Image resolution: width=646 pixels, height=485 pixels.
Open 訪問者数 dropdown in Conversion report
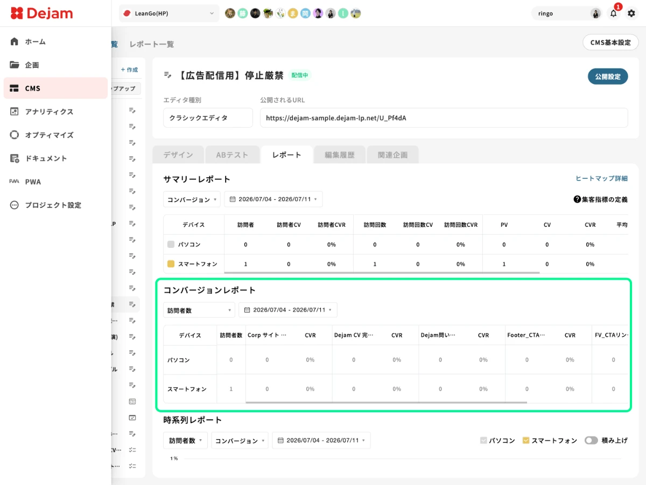(199, 310)
